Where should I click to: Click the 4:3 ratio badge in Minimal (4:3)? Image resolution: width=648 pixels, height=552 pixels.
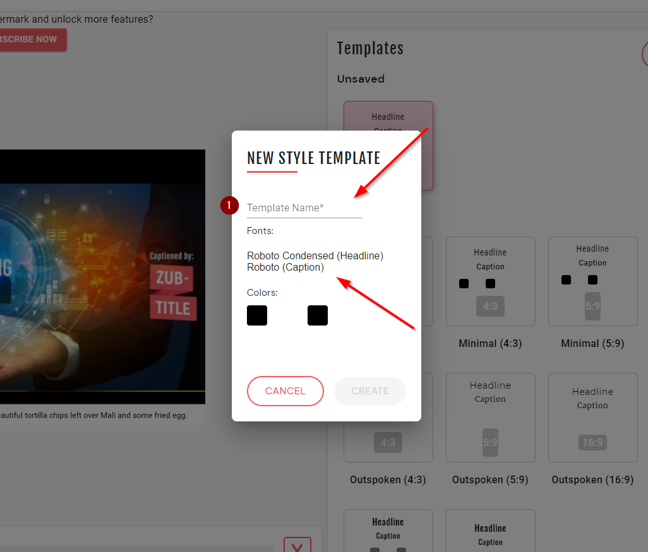click(x=490, y=307)
